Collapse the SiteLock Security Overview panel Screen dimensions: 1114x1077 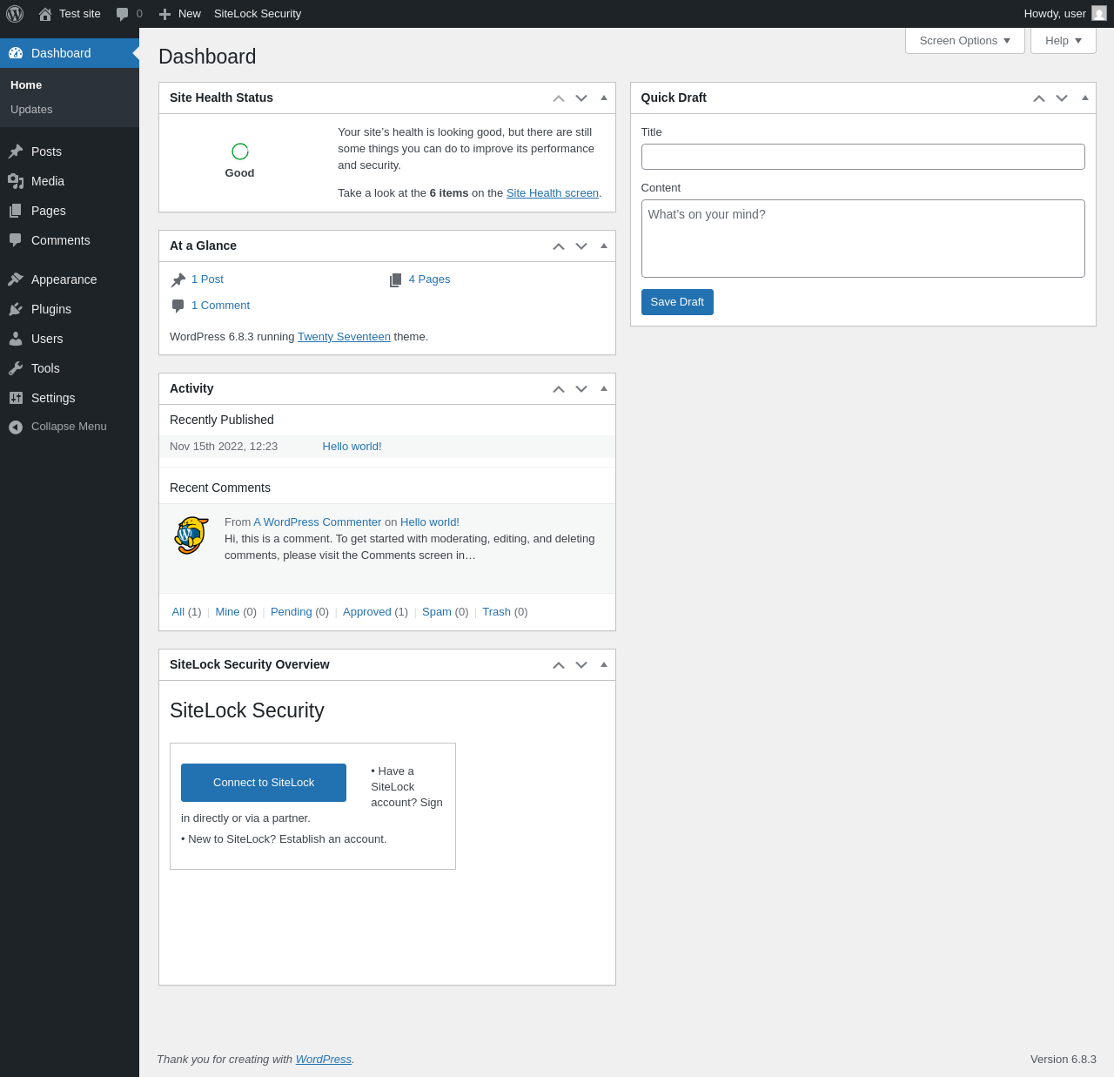pyautogui.click(x=604, y=664)
